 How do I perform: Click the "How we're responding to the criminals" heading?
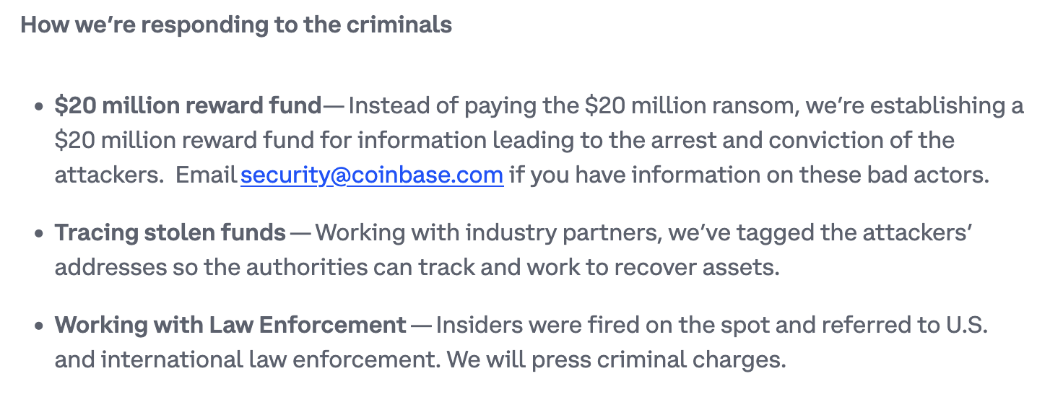[x=236, y=25]
